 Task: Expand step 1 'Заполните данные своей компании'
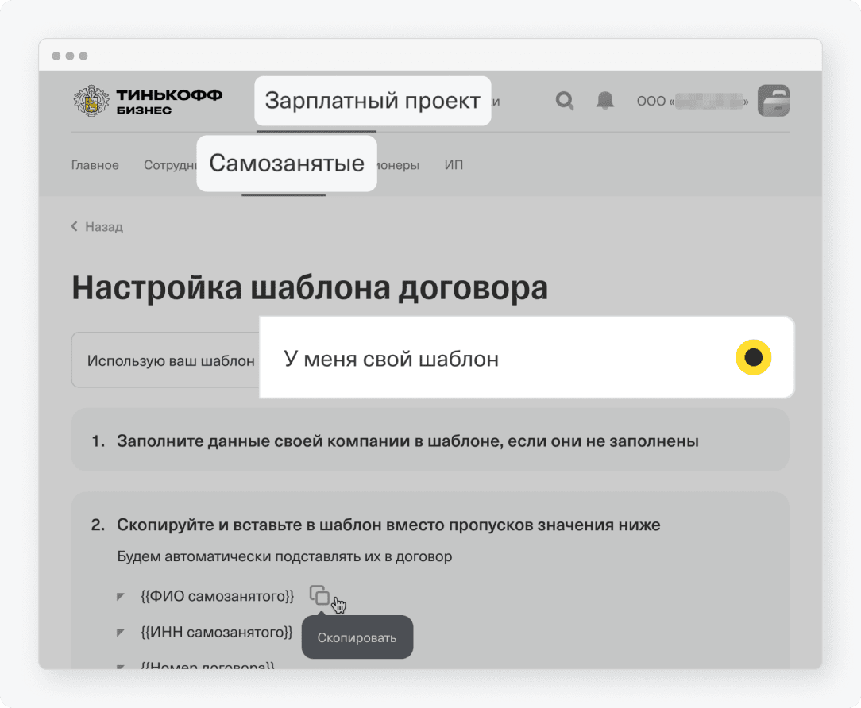coord(407,441)
